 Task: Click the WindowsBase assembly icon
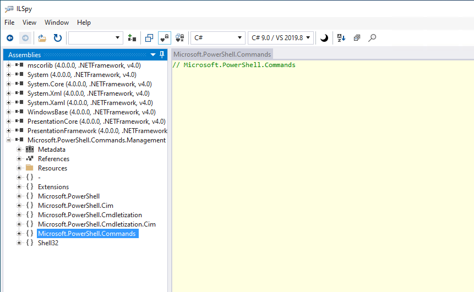[x=20, y=112]
